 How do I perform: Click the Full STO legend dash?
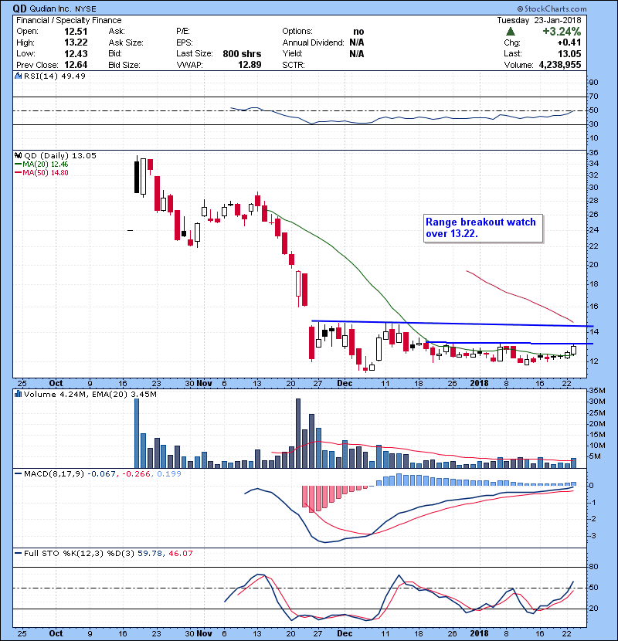point(19,553)
